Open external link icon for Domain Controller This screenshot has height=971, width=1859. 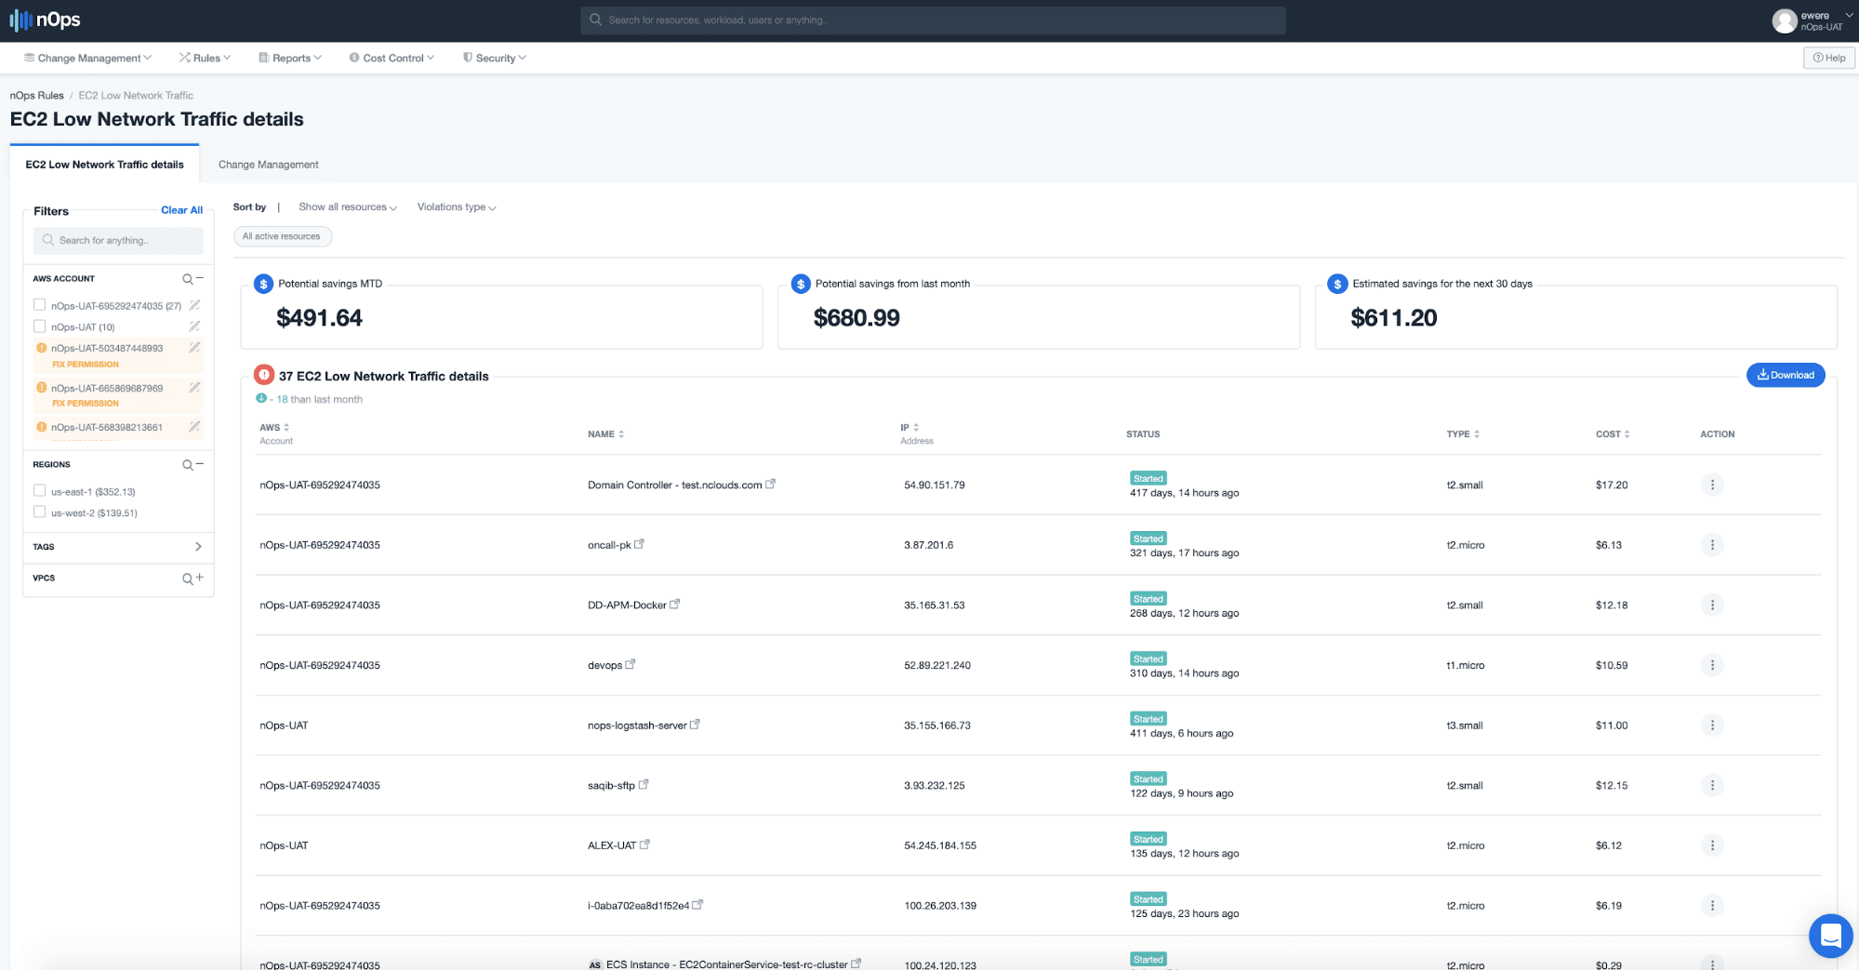click(x=770, y=484)
